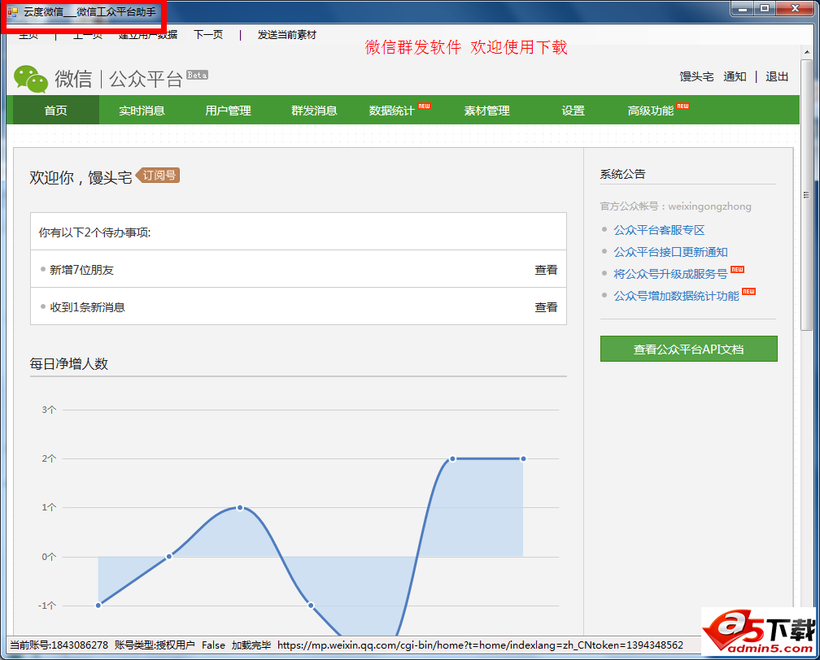Click the first chart point at -1个
The image size is (820, 660).
coord(98,605)
